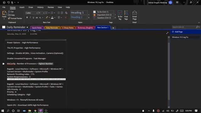Open the History ribbon tab
This screenshot has width=201, height=113.
pyautogui.click(x=40, y=7)
